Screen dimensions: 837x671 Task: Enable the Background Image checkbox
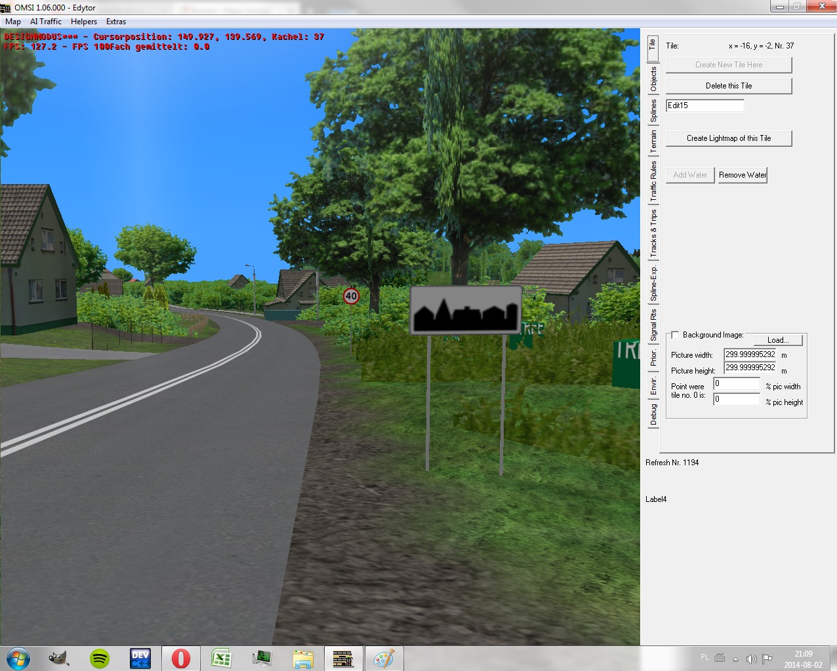(x=675, y=335)
